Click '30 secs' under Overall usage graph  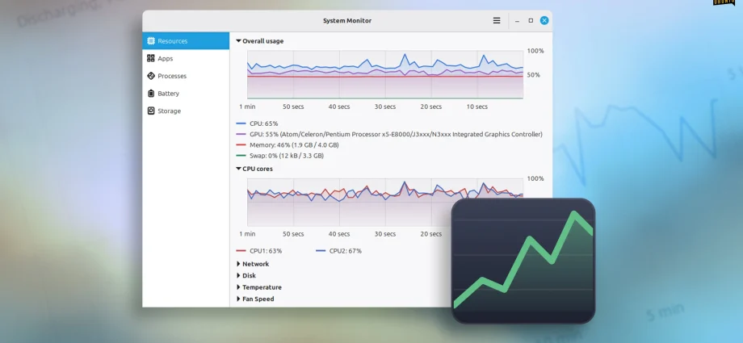coord(385,107)
